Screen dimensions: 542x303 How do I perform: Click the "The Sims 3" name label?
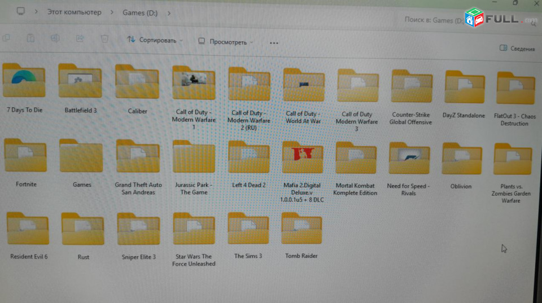248,256
